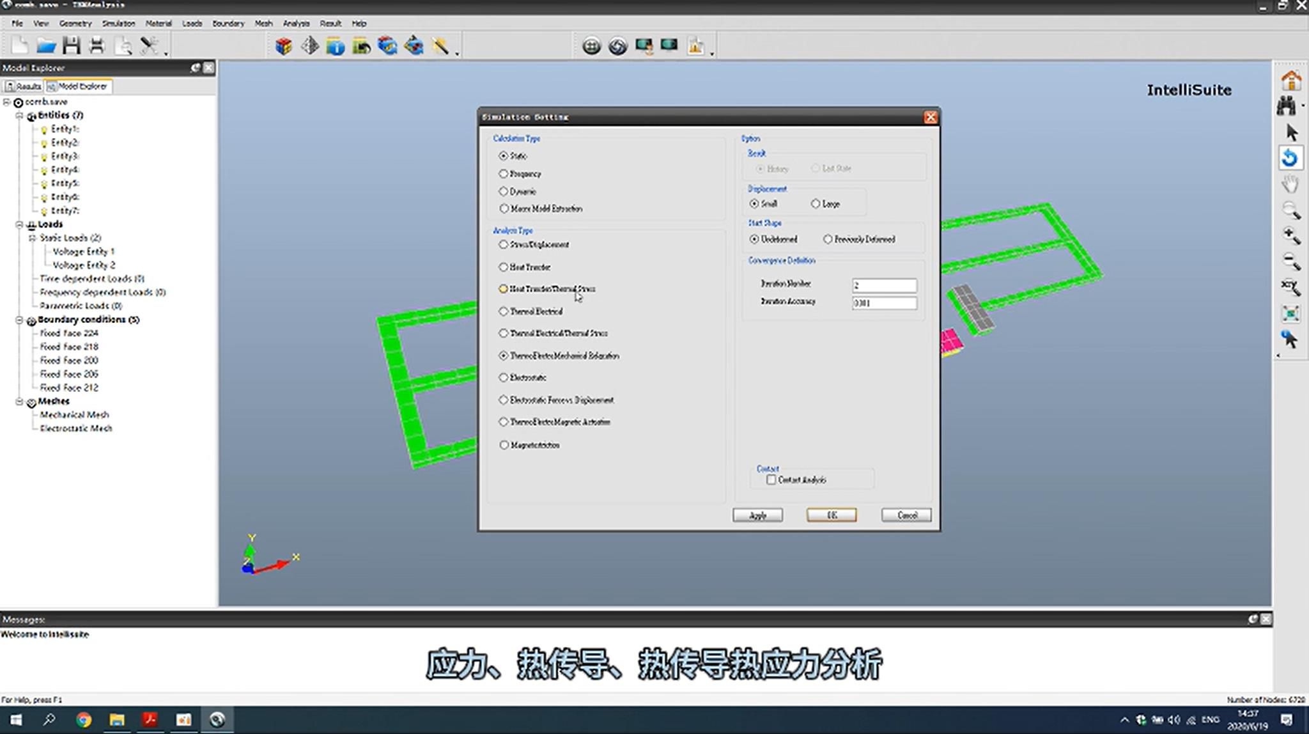This screenshot has width=1309, height=734.
Task: Open the chart report icon dropdown arrow
Action: pos(711,54)
